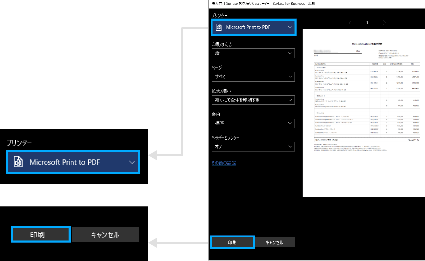Screen dimensions: 425x261
Task: Click the enlarged キャンセル button in the callout
Action: coord(105,235)
